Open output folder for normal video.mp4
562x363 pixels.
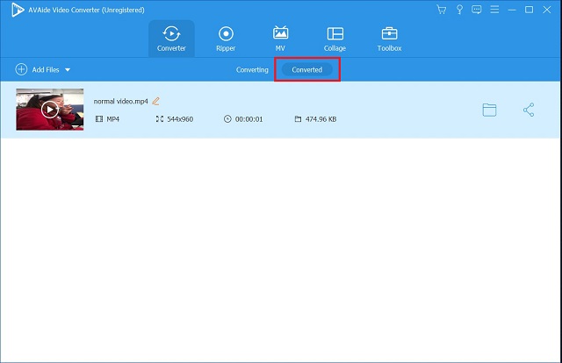click(x=489, y=110)
